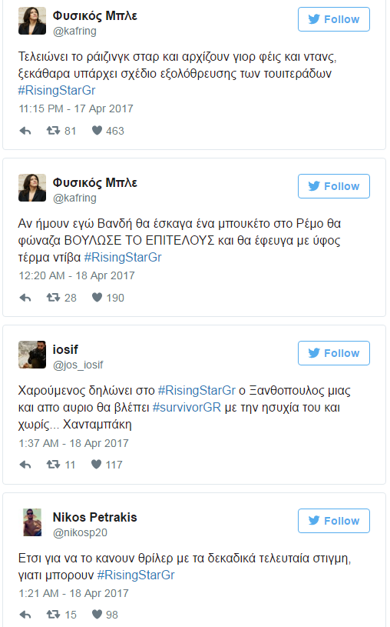View iosif's avatar thumbnail
This screenshot has height=627, width=390.
32,355
